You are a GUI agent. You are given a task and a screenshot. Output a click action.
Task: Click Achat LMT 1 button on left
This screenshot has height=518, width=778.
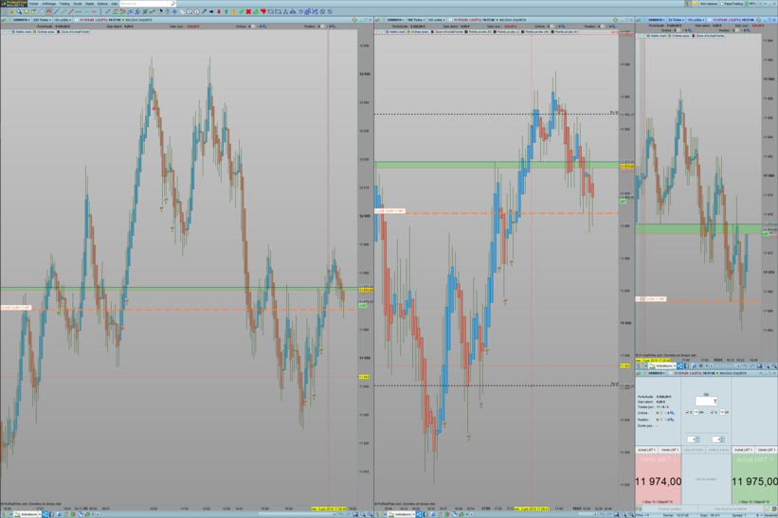click(646, 450)
